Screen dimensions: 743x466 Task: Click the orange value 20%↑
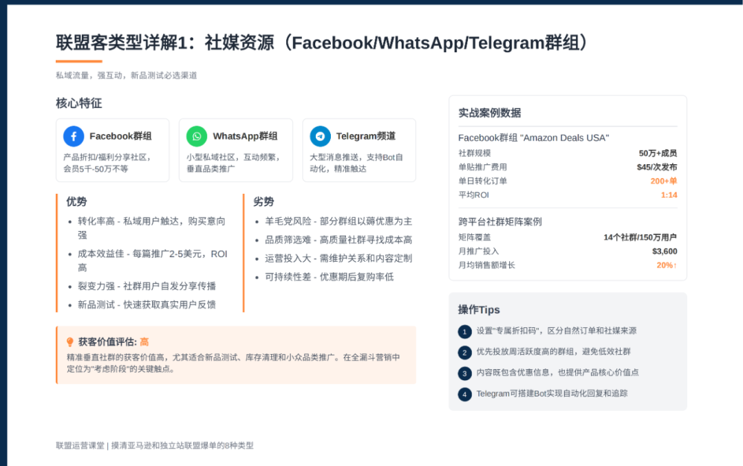(667, 265)
